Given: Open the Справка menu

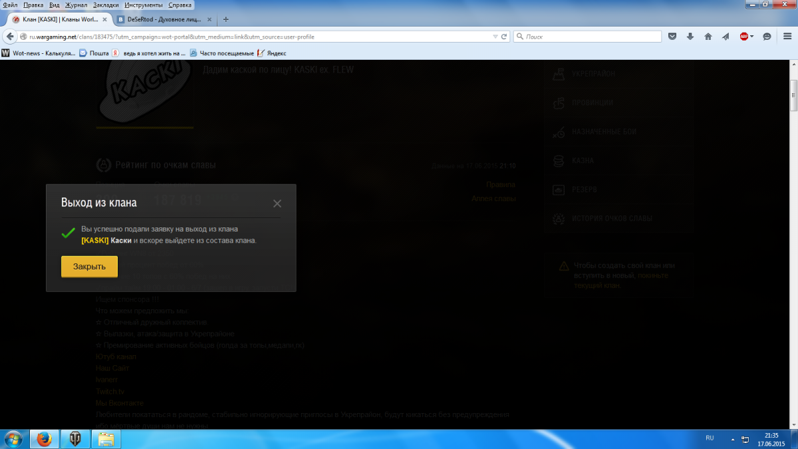Looking at the screenshot, I should point(180,5).
